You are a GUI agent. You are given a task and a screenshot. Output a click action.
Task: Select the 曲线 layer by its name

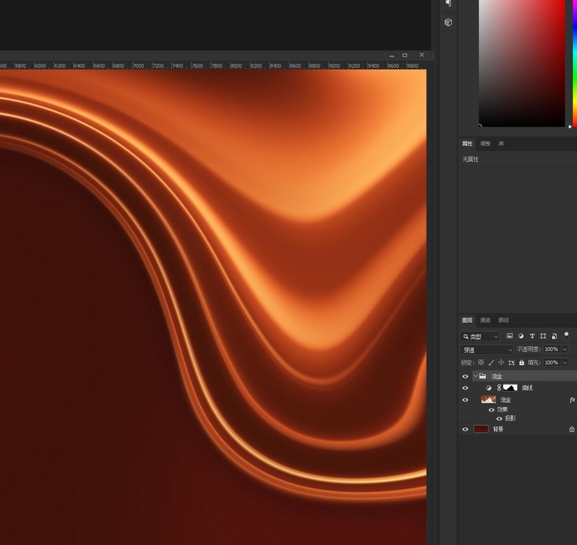click(528, 387)
